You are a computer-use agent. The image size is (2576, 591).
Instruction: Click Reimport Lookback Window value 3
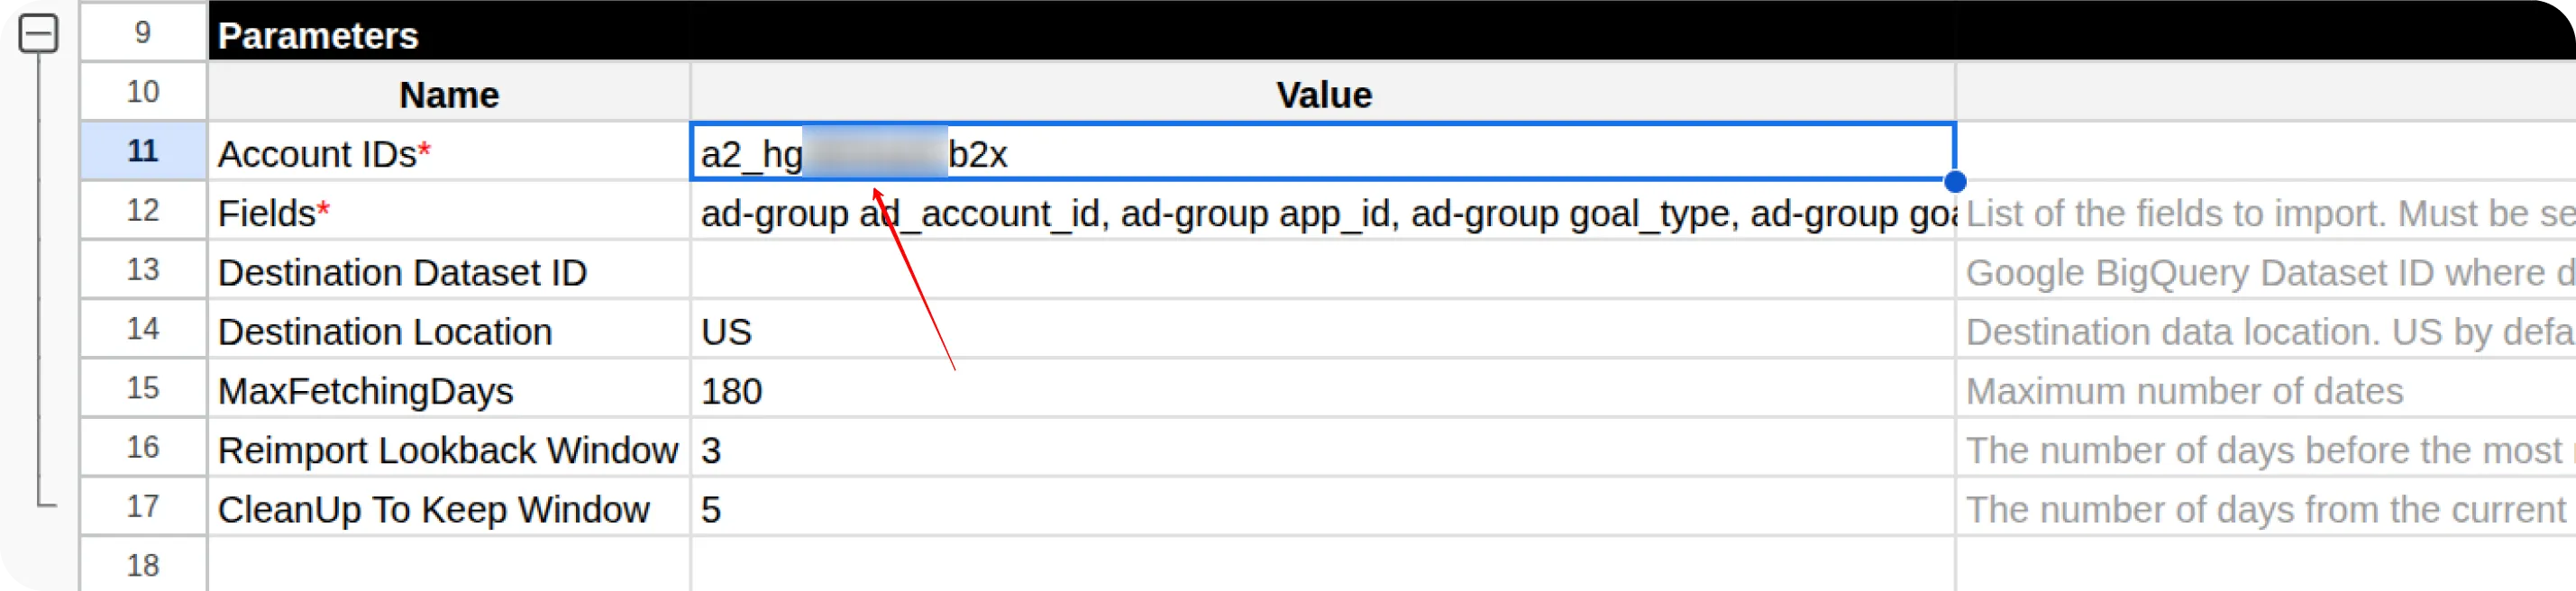click(1322, 450)
